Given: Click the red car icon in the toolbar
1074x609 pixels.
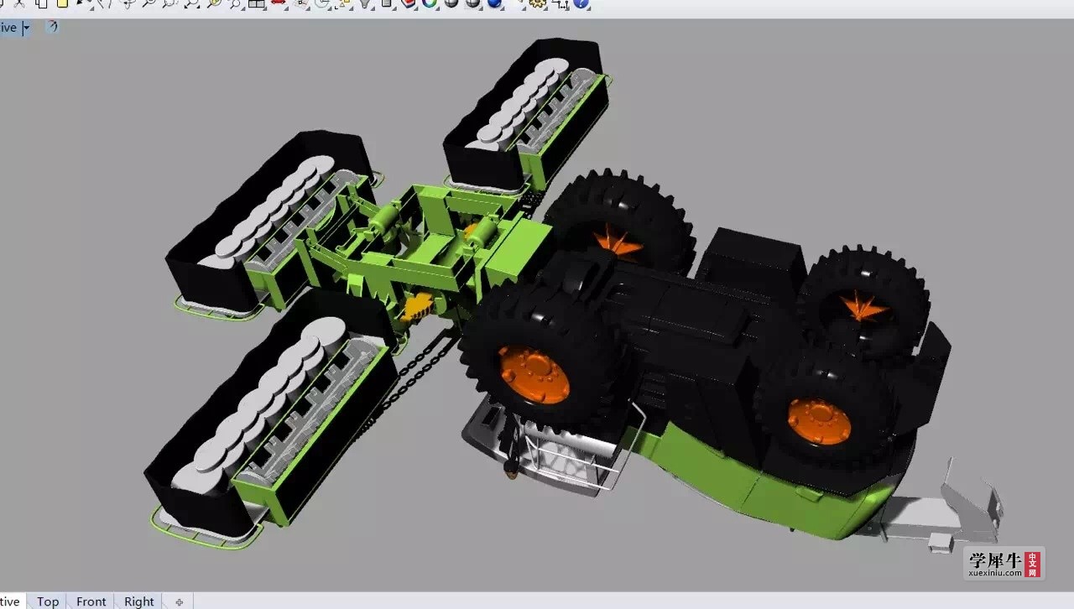Looking at the screenshot, I should click(279, 3).
